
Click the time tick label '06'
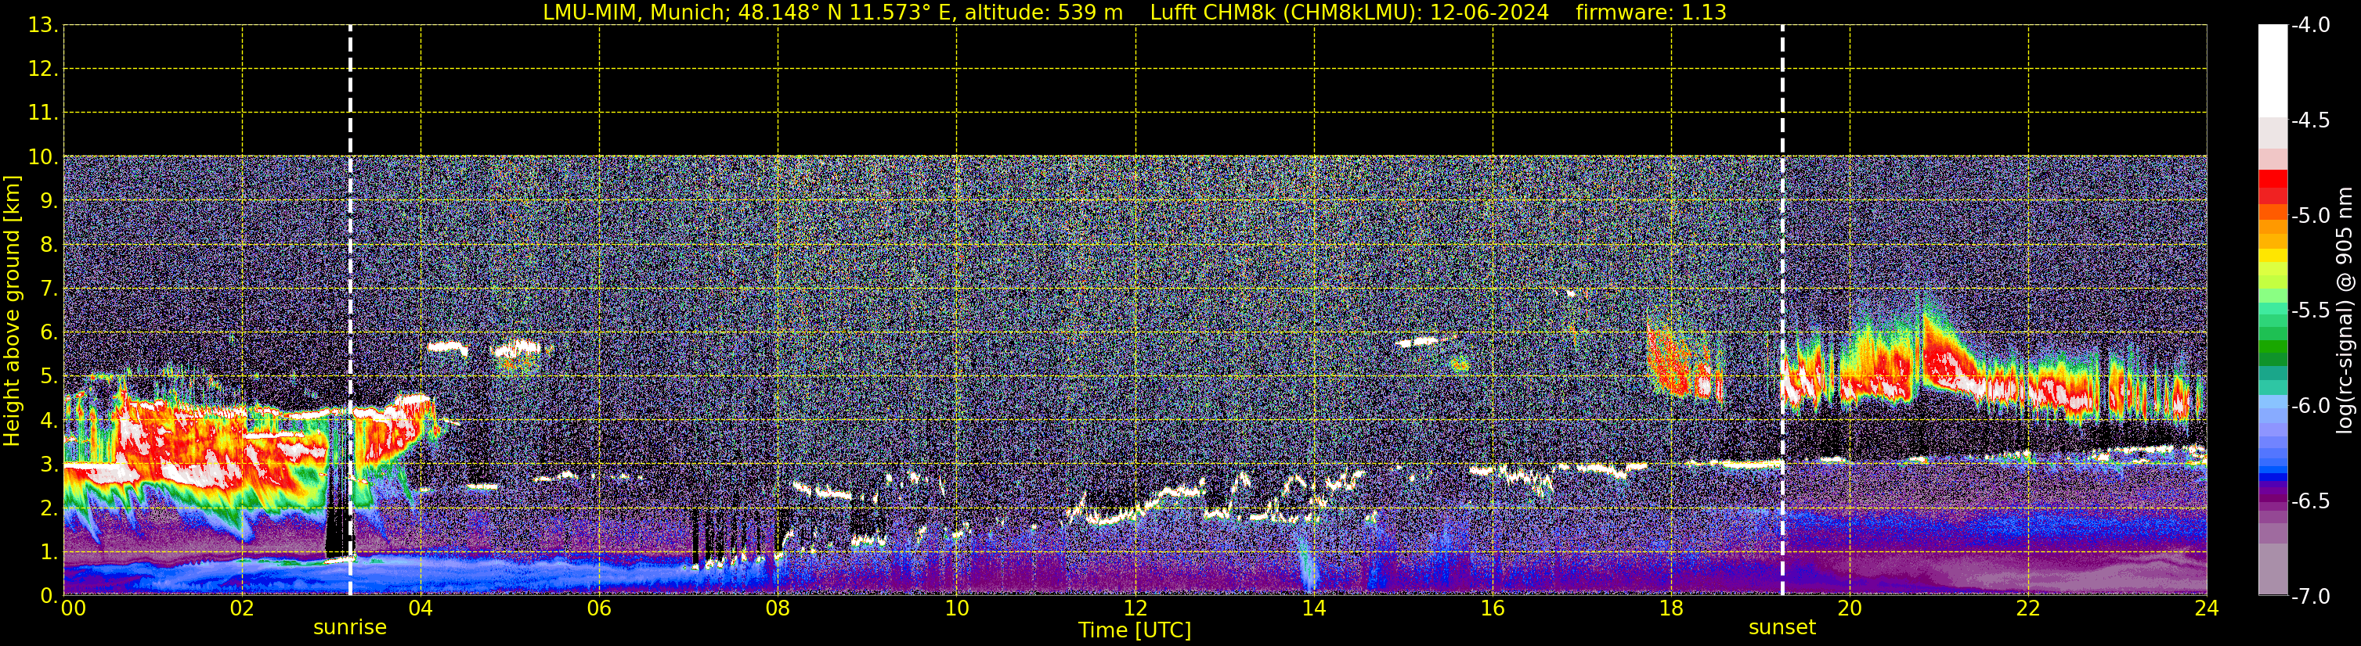[x=599, y=608]
